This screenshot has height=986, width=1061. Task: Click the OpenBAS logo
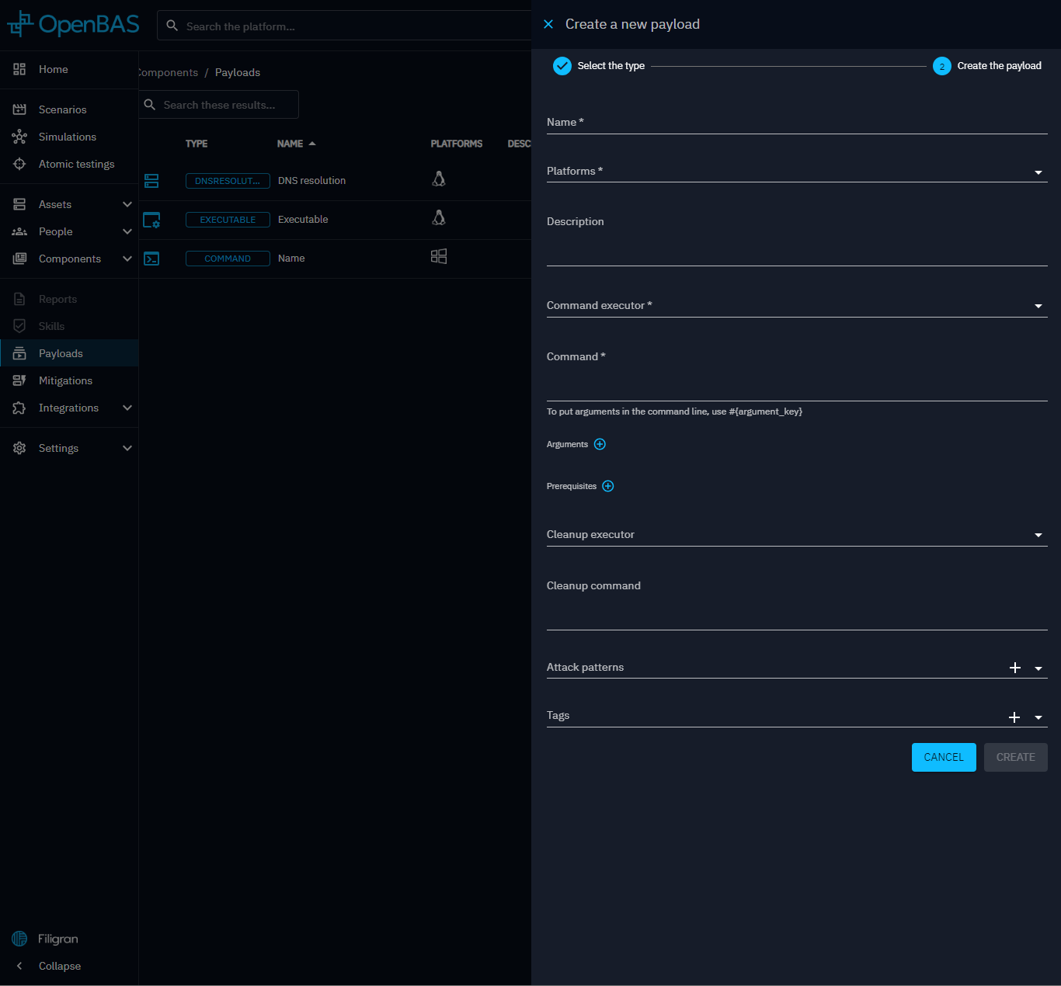point(73,25)
